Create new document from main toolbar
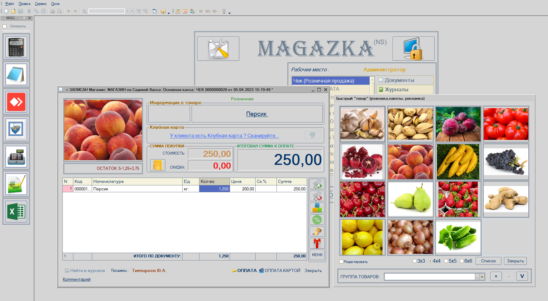 click(x=6, y=11)
